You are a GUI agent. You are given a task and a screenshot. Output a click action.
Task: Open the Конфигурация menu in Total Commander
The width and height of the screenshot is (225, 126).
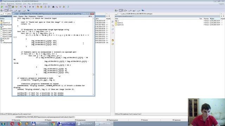coord(37,4)
